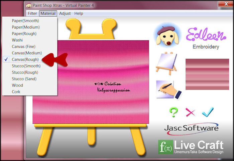234x161 pixels.
Task: Click the pink preview painting on the easel
Action: 91,82
